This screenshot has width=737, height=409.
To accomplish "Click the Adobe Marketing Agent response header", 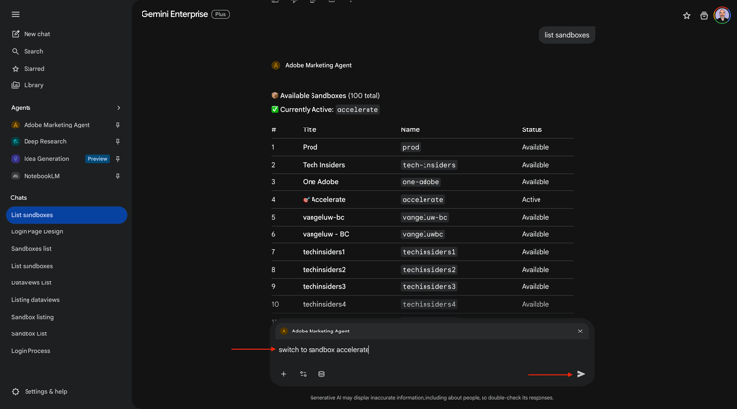I will click(x=312, y=65).
